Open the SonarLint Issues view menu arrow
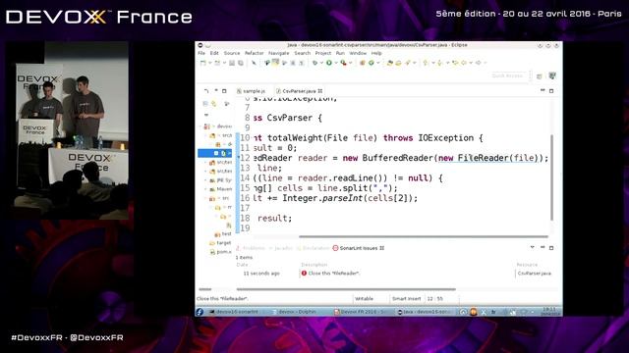The image size is (629, 353). 533,248
